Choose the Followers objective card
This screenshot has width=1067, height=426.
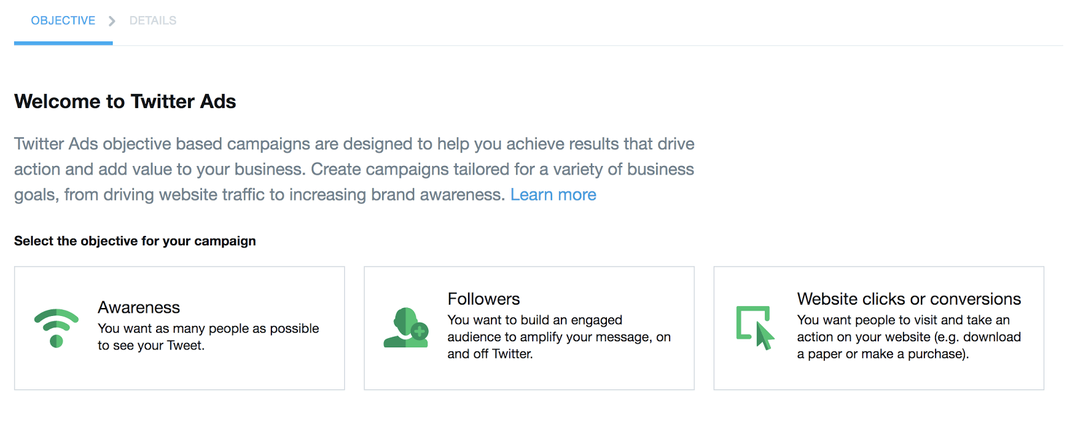529,328
